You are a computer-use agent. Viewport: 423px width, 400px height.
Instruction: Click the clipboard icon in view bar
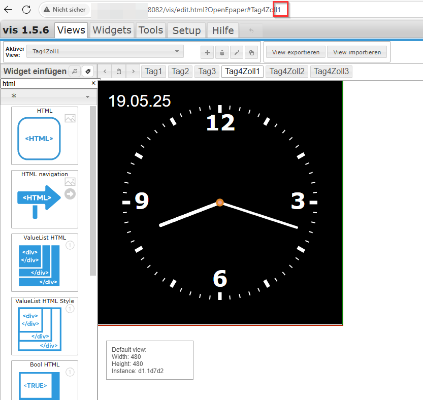tap(119, 72)
